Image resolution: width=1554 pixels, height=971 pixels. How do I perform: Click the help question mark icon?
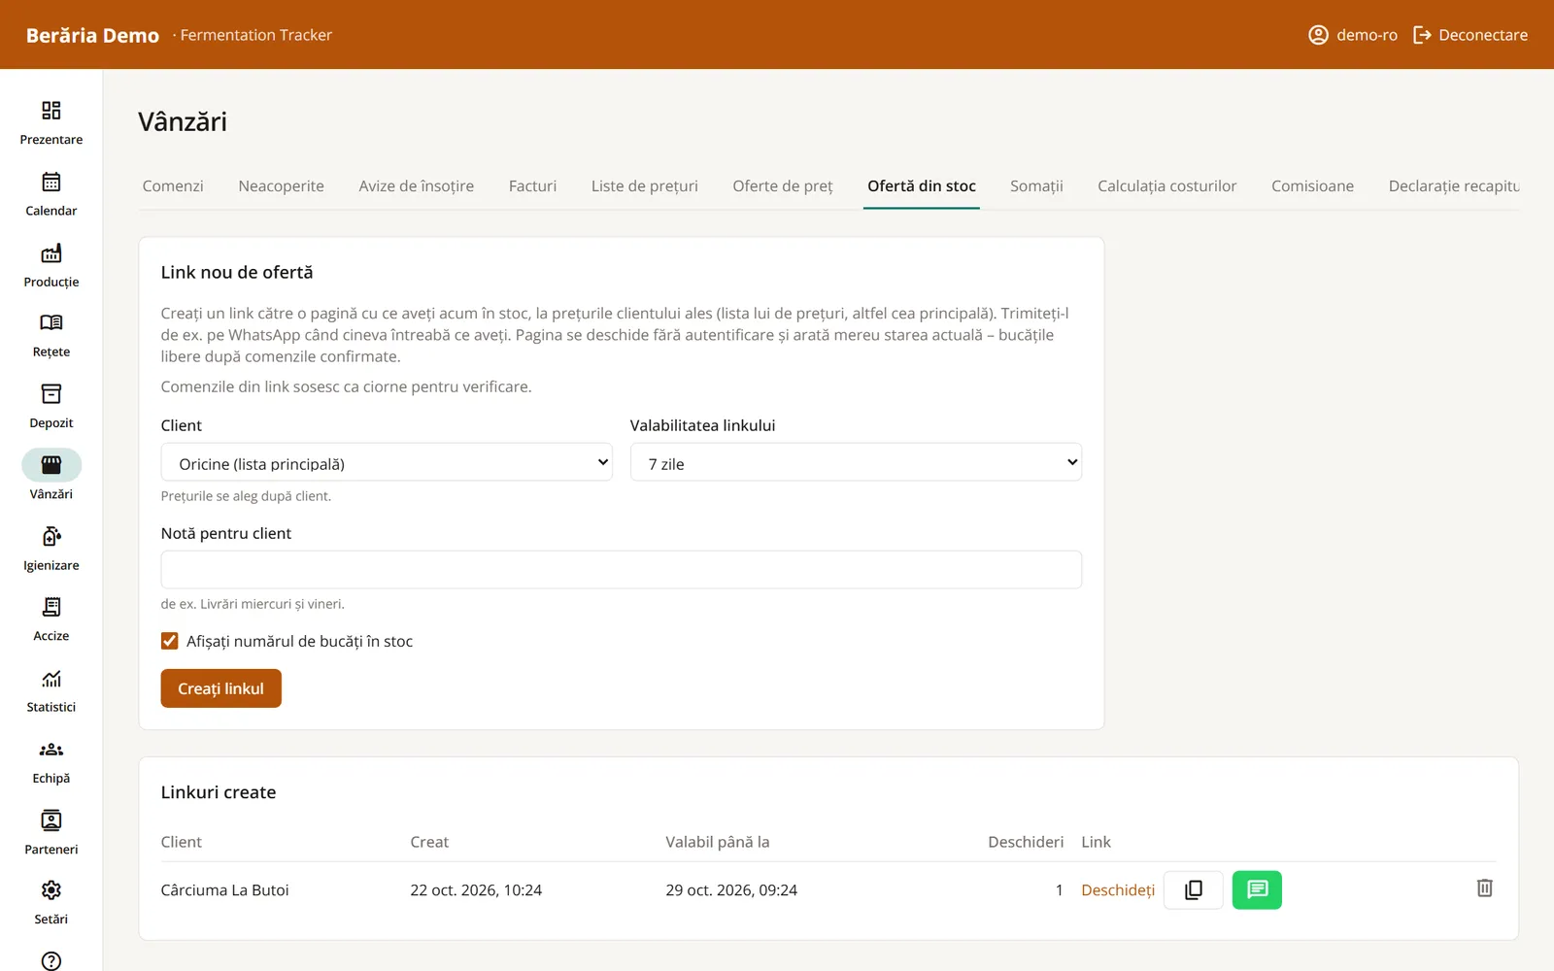pos(51,960)
